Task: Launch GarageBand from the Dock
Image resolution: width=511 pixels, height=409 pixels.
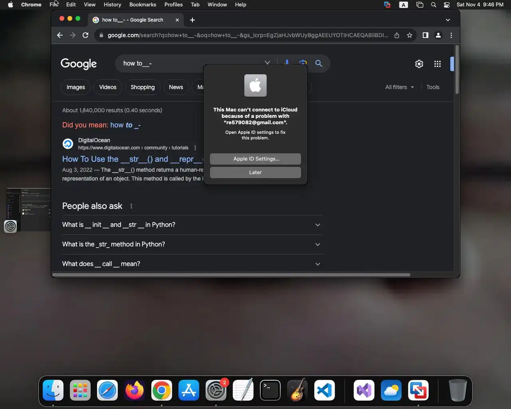Action: (297, 390)
